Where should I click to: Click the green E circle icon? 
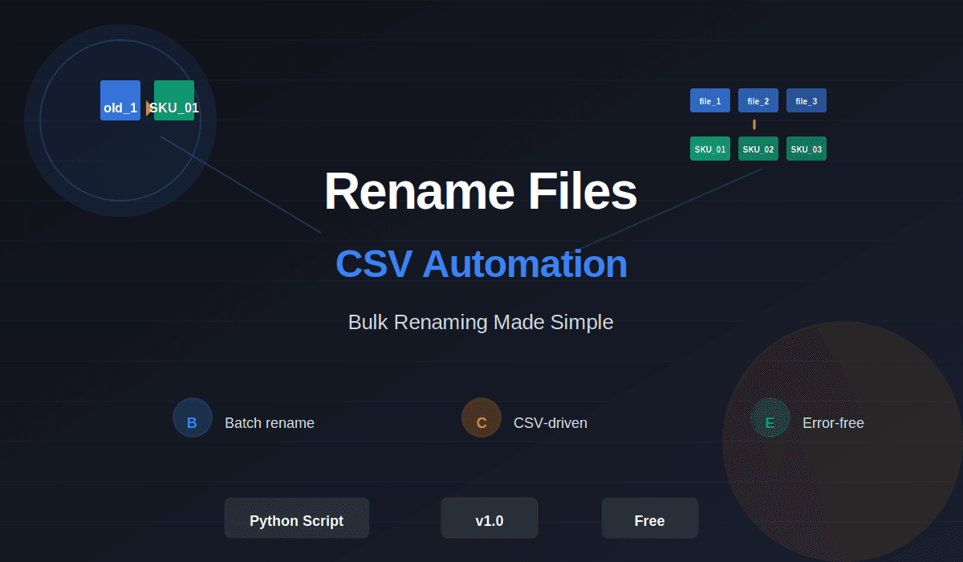pyautogui.click(x=770, y=418)
